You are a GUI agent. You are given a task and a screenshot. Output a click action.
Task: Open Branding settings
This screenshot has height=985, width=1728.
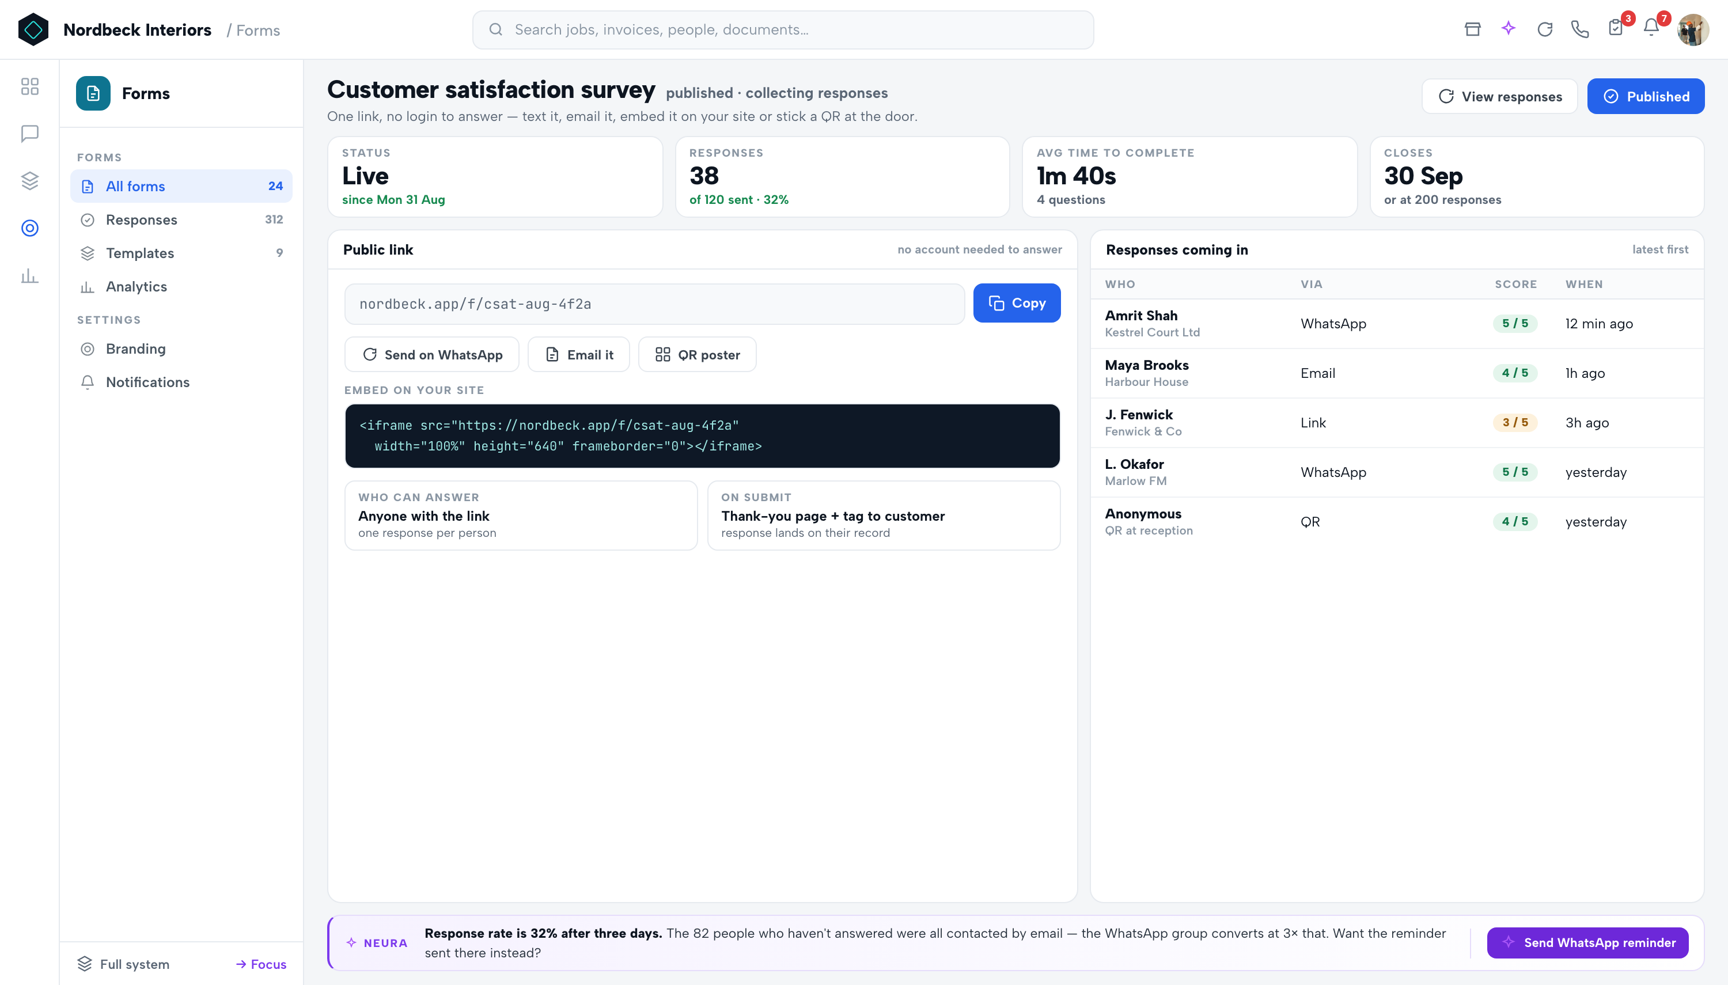click(181, 348)
